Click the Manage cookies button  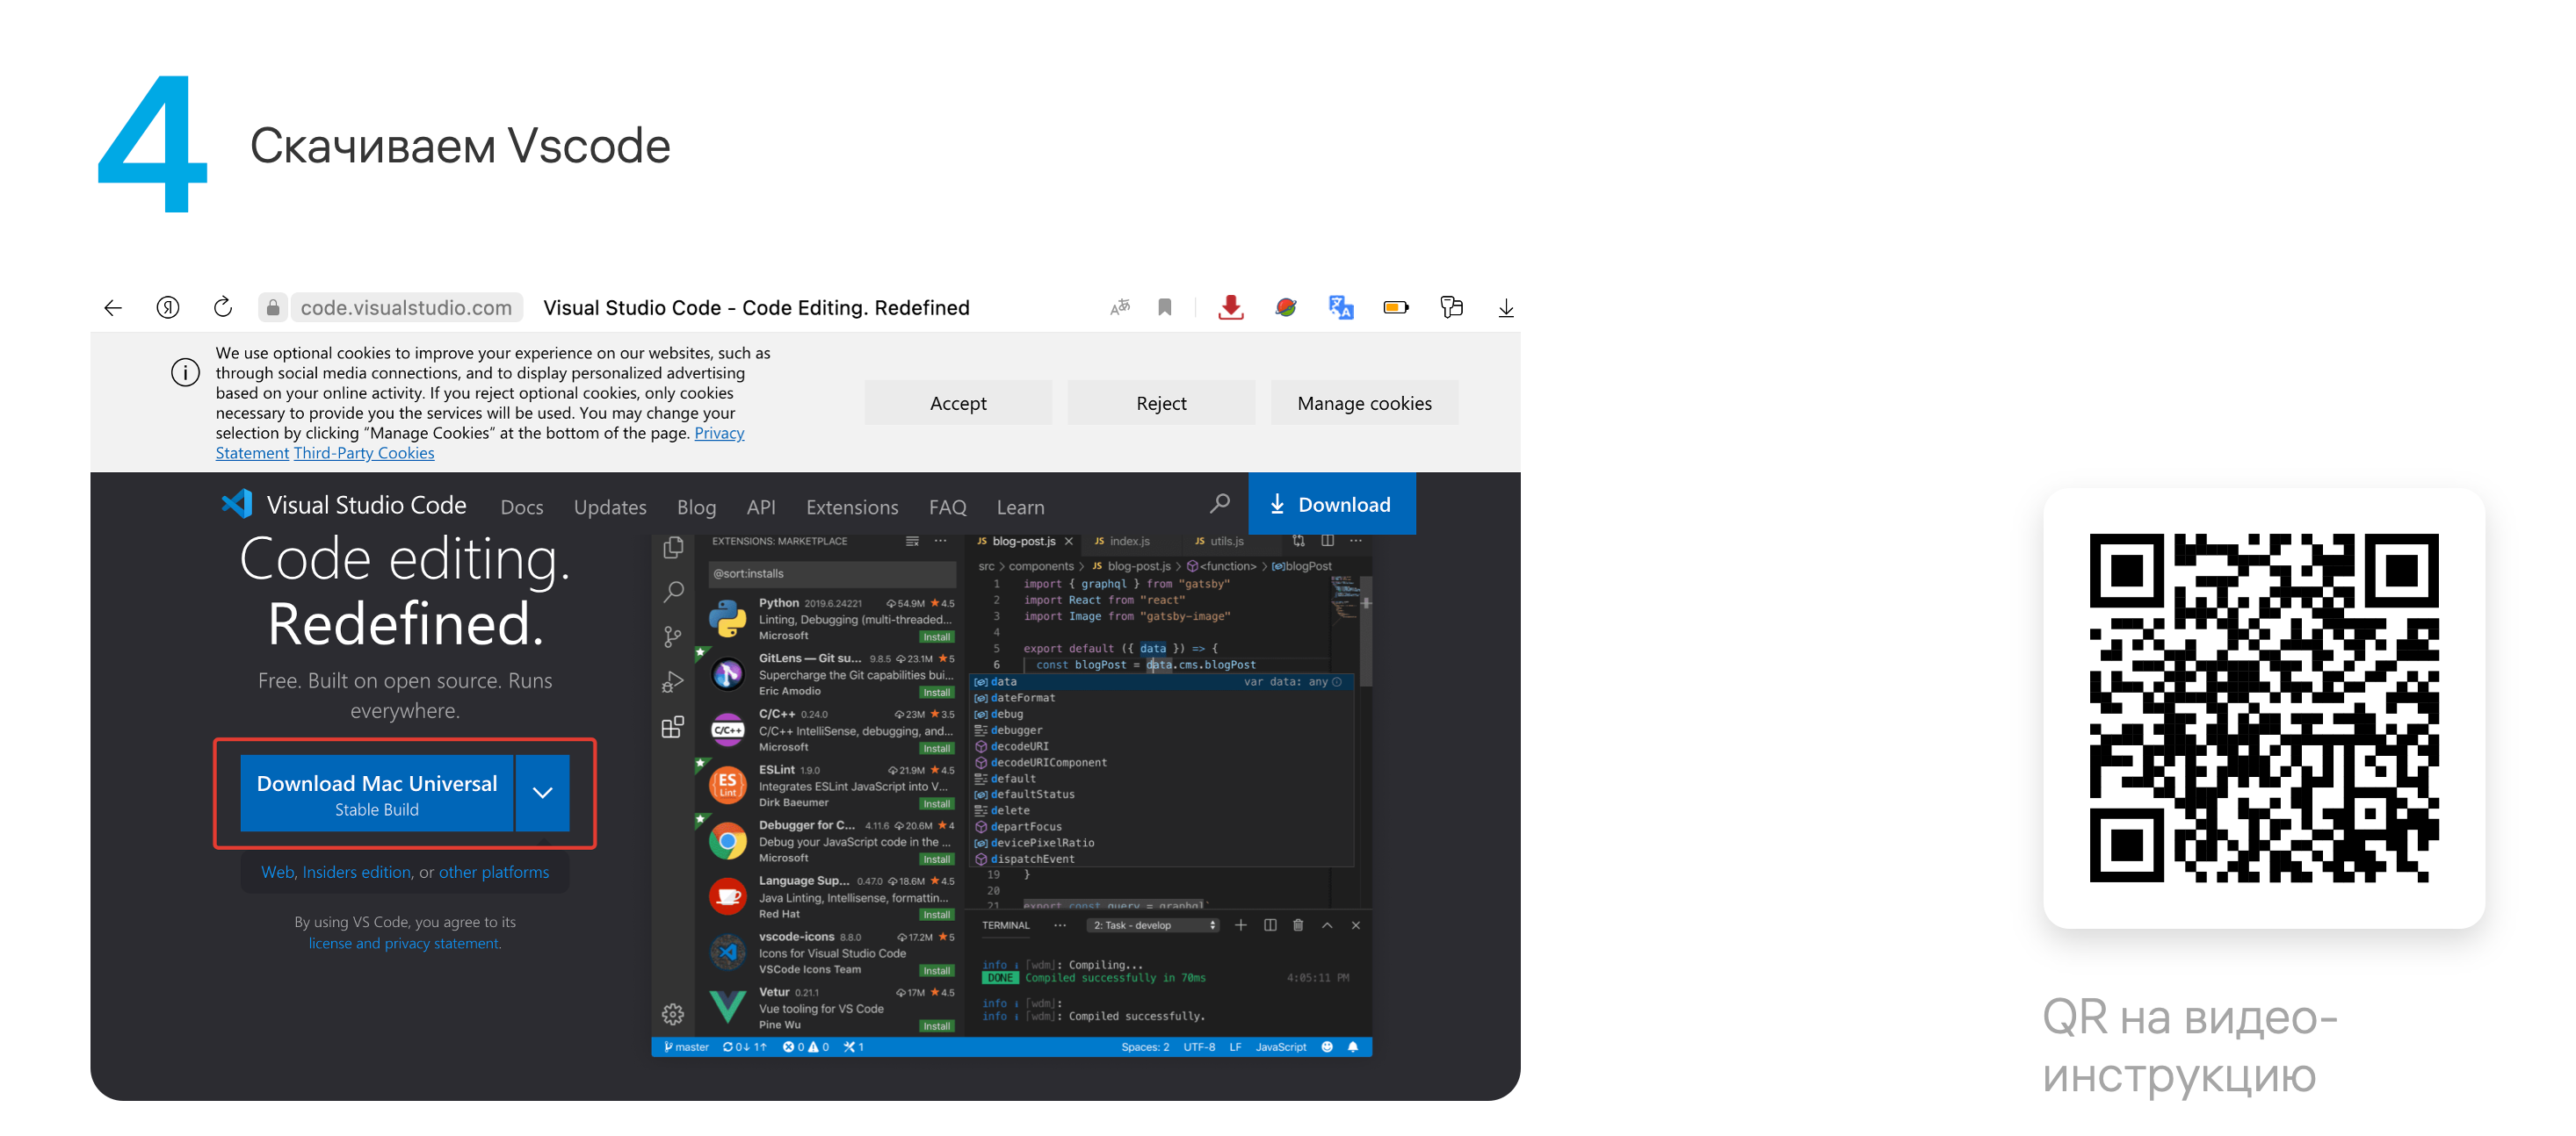point(1364,404)
